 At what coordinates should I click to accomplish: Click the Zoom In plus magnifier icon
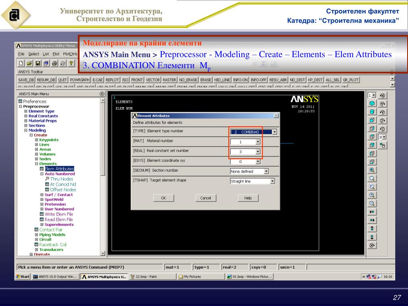[x=372, y=195]
